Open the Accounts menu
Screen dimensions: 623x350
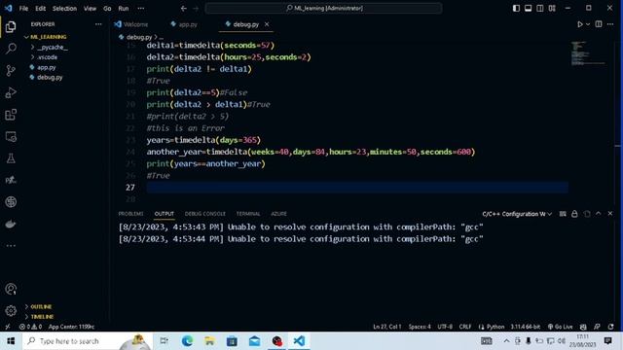(11, 289)
